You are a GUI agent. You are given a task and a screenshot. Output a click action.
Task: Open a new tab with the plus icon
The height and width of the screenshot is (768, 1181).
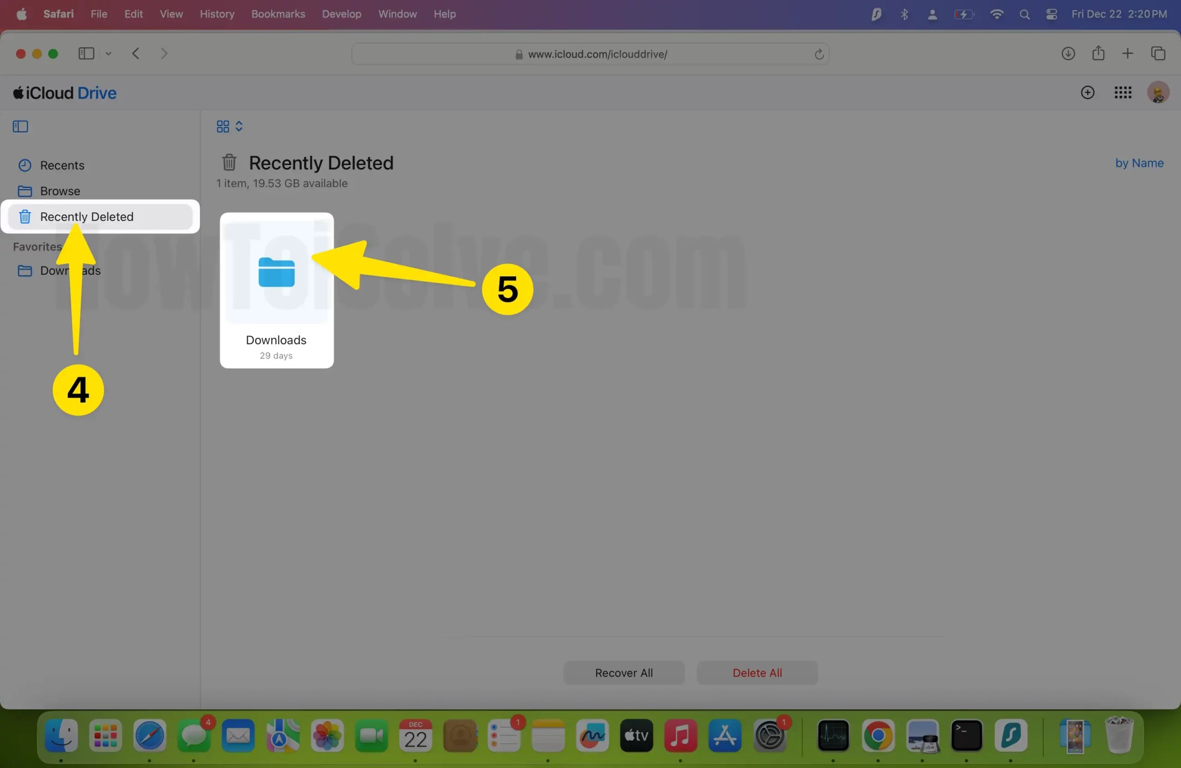coord(1127,54)
